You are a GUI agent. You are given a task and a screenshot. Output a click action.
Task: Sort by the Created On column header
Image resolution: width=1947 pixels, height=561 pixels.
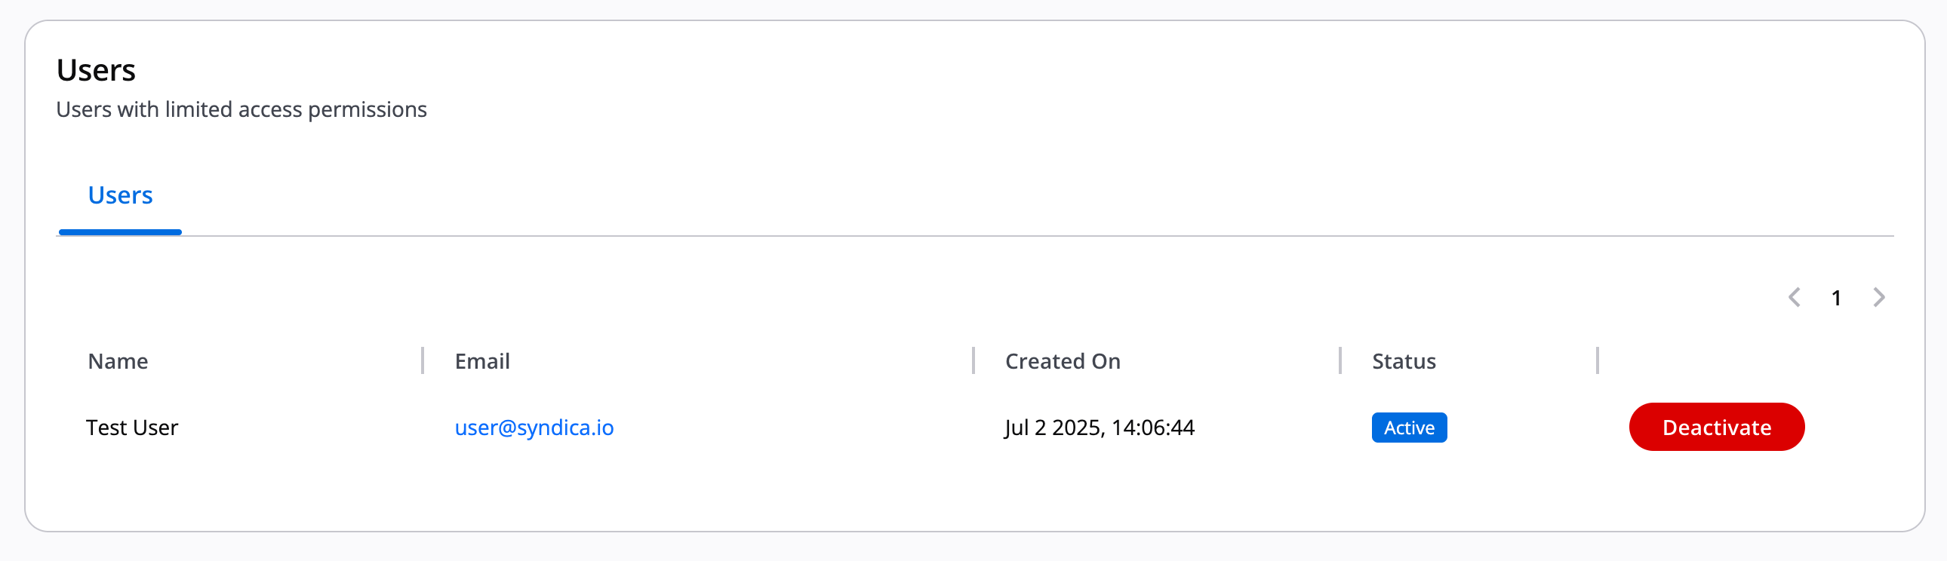click(x=1062, y=362)
